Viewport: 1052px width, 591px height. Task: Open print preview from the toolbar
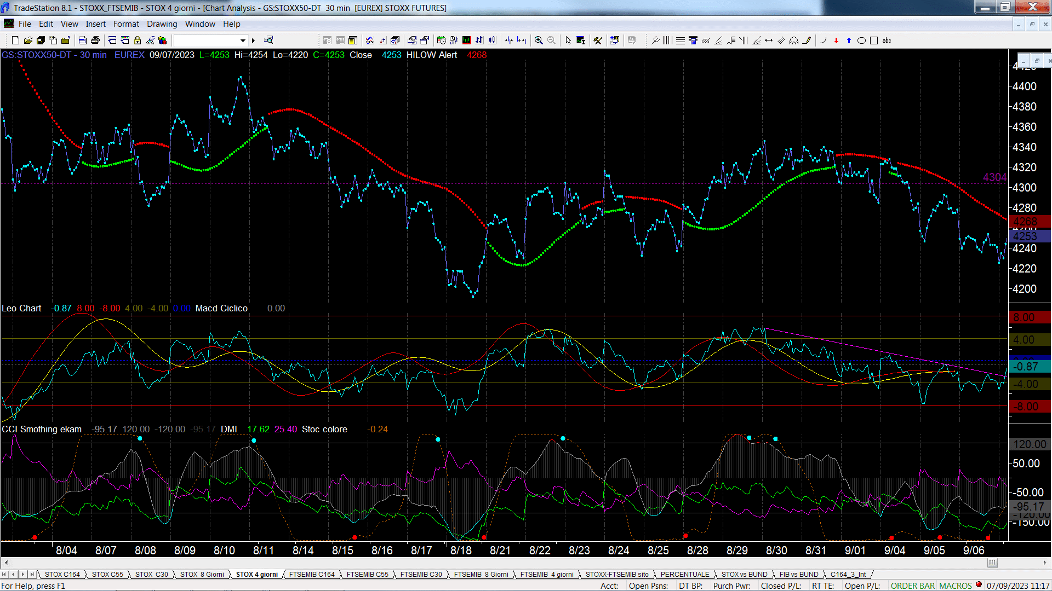(82, 40)
